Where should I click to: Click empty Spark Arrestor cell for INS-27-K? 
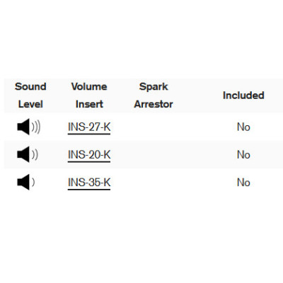click(154, 127)
